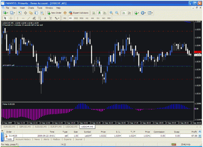Select the Crosshair tool

point(11,18)
